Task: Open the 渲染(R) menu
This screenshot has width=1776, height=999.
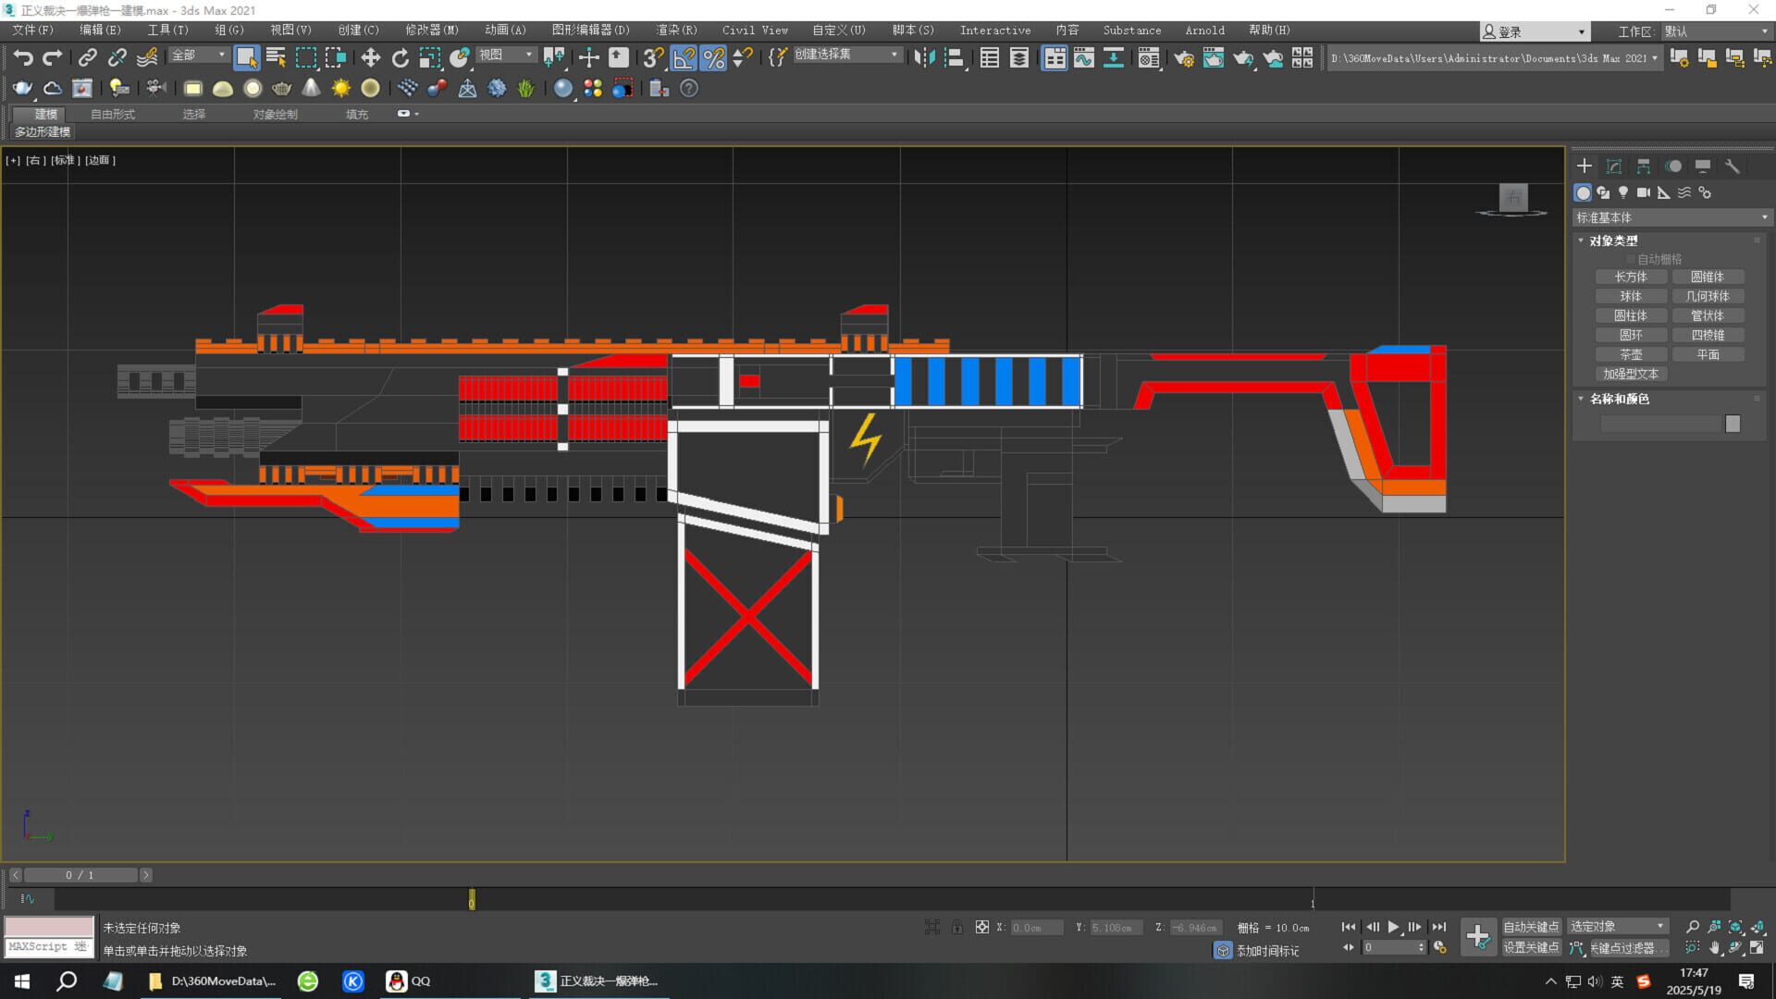Action: [676, 31]
